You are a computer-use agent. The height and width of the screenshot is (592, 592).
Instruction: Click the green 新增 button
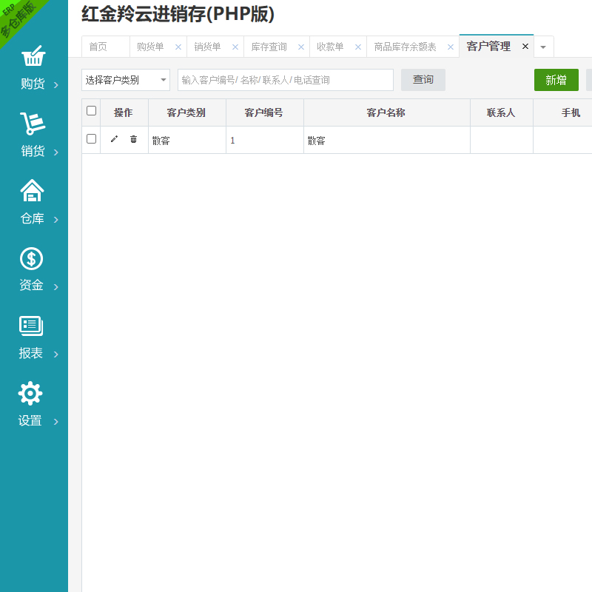tap(556, 80)
